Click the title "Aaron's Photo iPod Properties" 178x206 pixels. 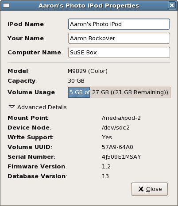(x=89, y=6)
